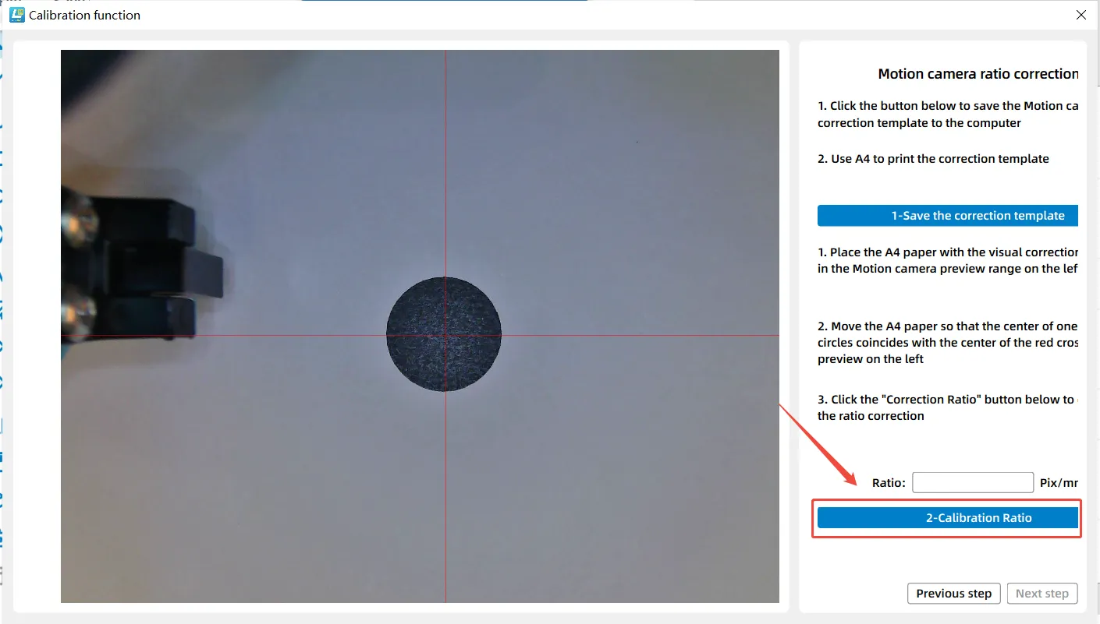Click the Motion camera ratio correction heading
The height and width of the screenshot is (624, 1100).
click(x=978, y=74)
